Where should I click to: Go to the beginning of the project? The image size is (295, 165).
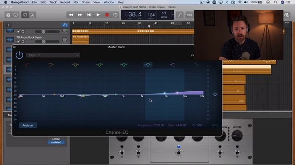point(89,15)
